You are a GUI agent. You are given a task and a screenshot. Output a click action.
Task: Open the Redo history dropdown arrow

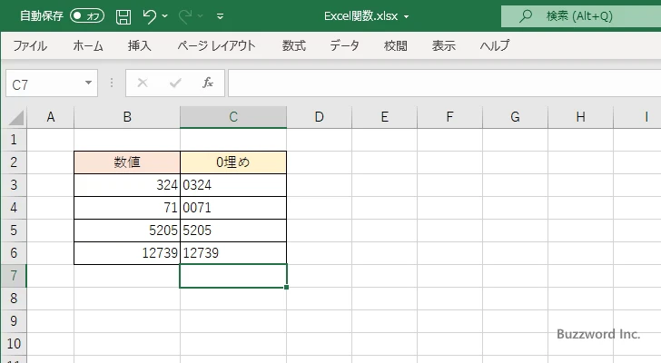tap(201, 16)
